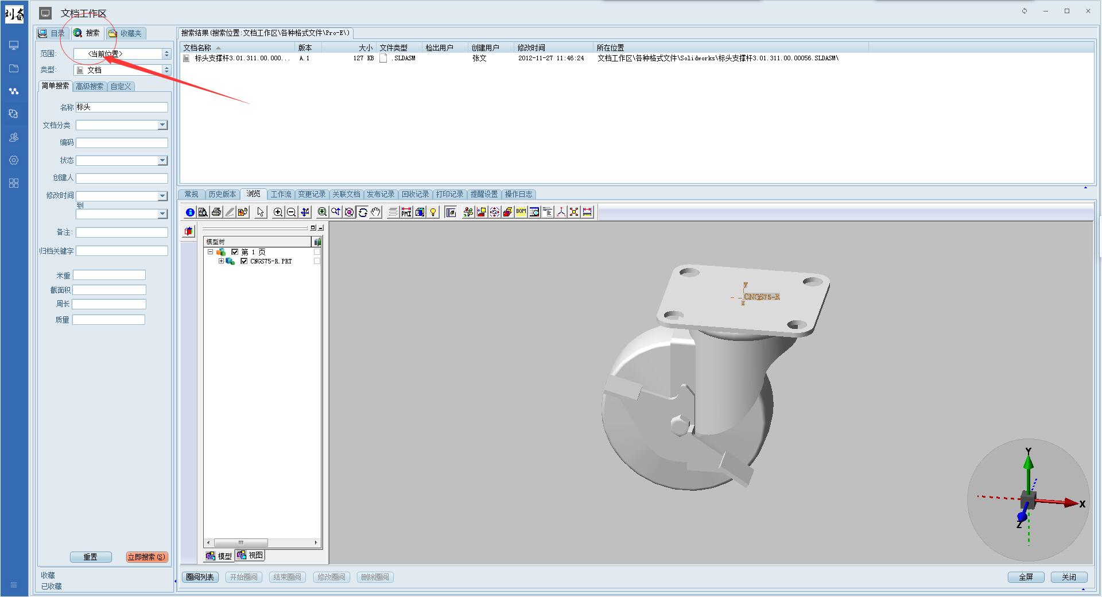The height and width of the screenshot is (597, 1102).
Task: Click the light bulb lighting icon
Action: pyautogui.click(x=433, y=212)
